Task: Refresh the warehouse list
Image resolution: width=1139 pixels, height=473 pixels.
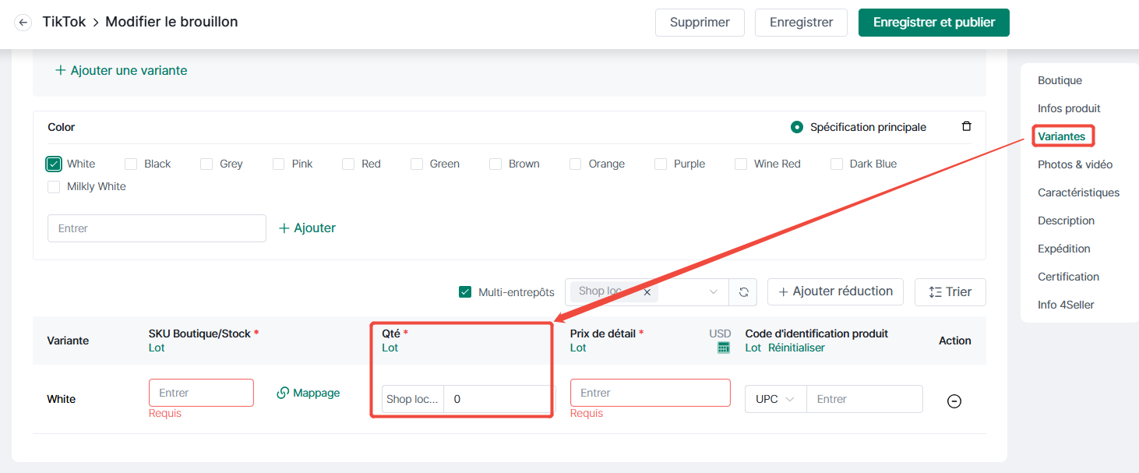Action: 743,291
